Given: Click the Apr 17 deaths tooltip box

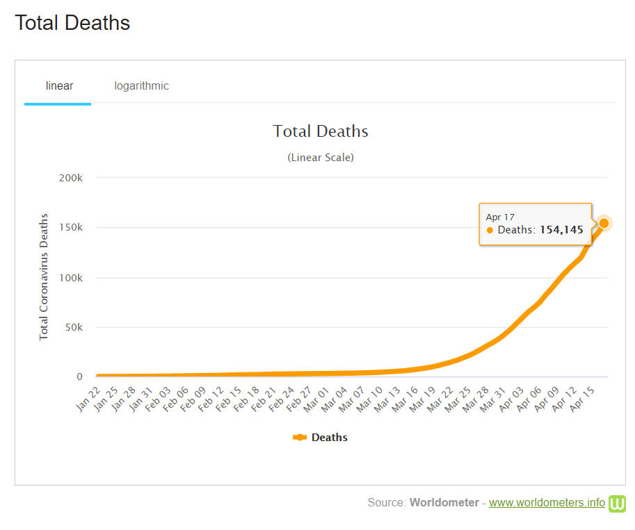Looking at the screenshot, I should tap(534, 224).
